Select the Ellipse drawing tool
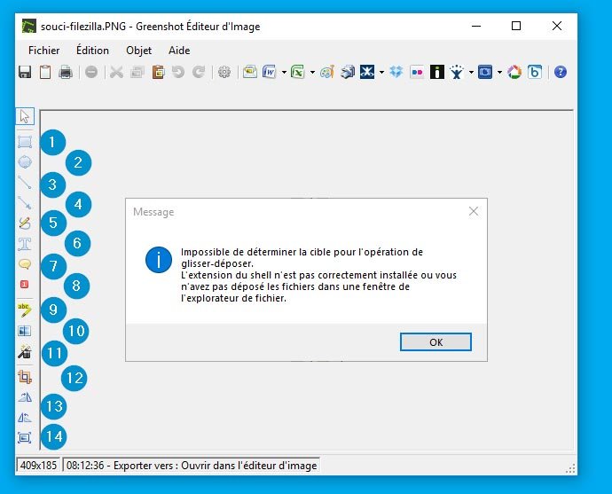This screenshot has width=612, height=494. 25,162
